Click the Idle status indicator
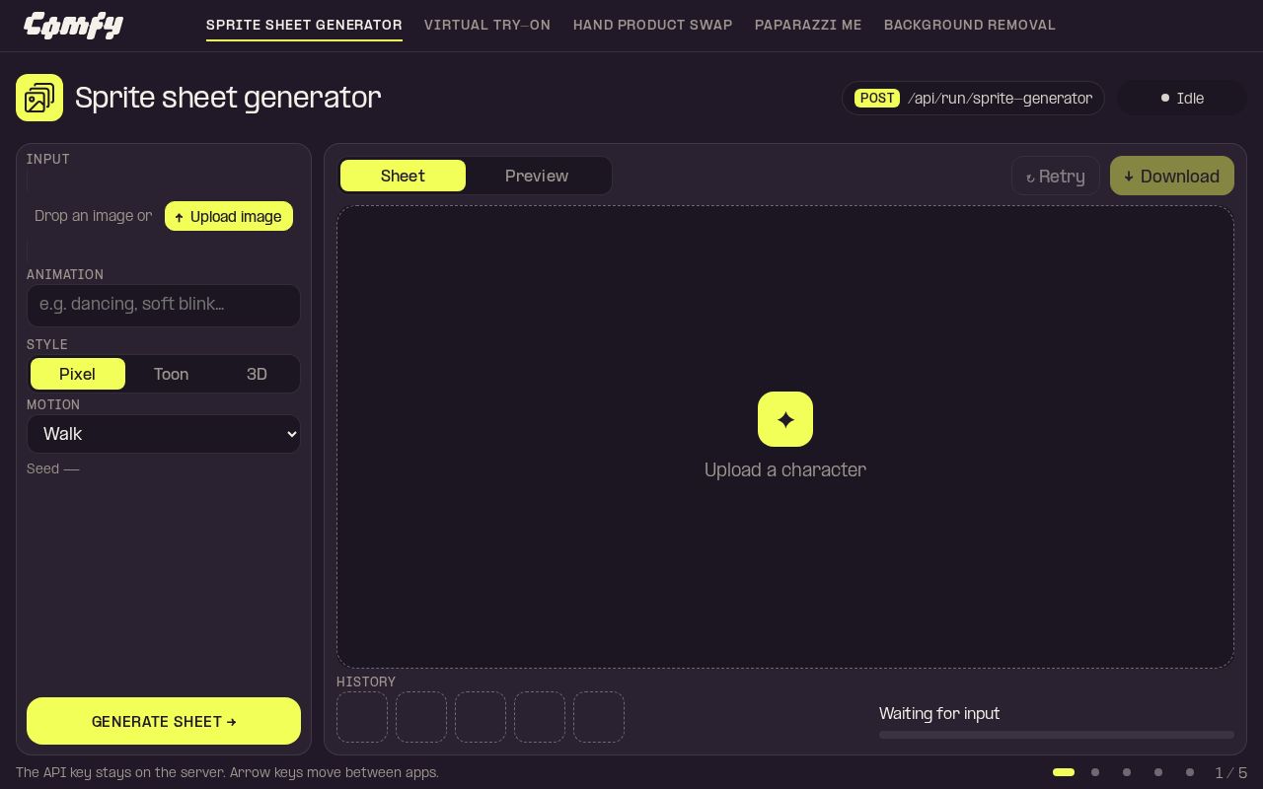 1182,98
